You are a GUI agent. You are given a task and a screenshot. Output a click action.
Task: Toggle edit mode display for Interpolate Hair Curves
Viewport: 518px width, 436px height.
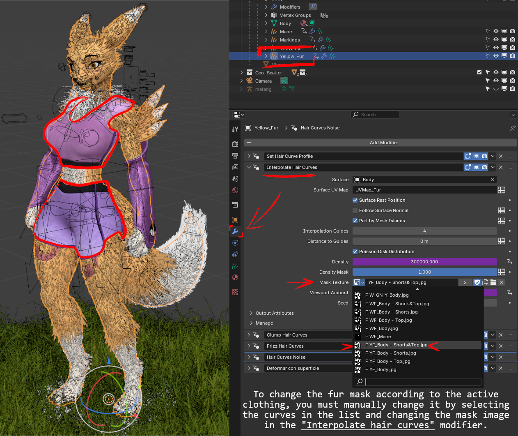(468, 167)
